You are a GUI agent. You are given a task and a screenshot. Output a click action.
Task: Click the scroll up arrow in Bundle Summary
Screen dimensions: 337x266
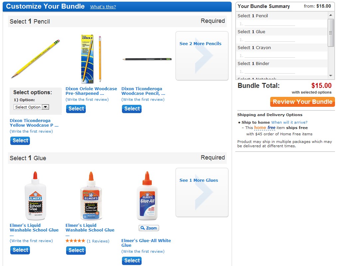331,15
